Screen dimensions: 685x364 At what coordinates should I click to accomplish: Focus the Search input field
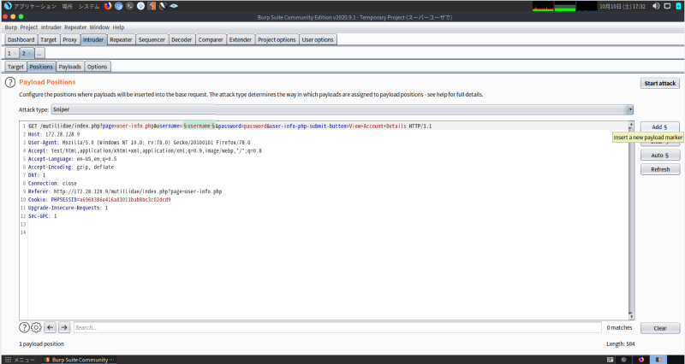[334, 327]
